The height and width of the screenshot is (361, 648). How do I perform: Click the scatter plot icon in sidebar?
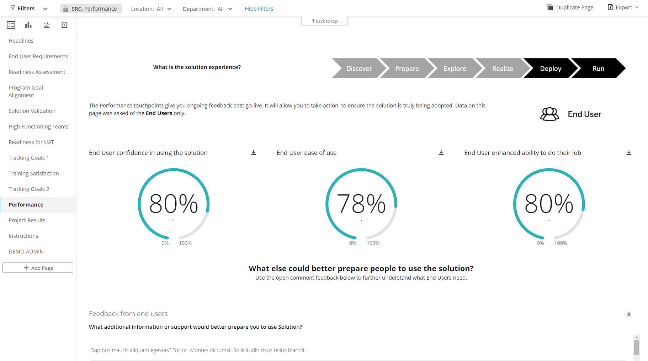[x=47, y=25]
